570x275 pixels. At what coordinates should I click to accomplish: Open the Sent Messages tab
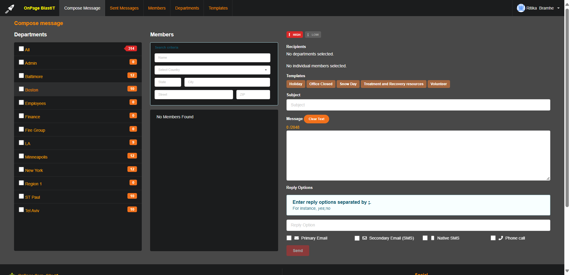point(124,8)
